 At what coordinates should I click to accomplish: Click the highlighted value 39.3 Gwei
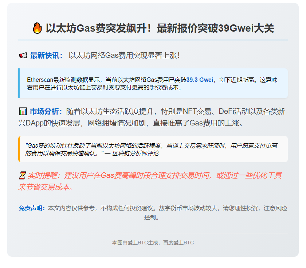point(200,80)
